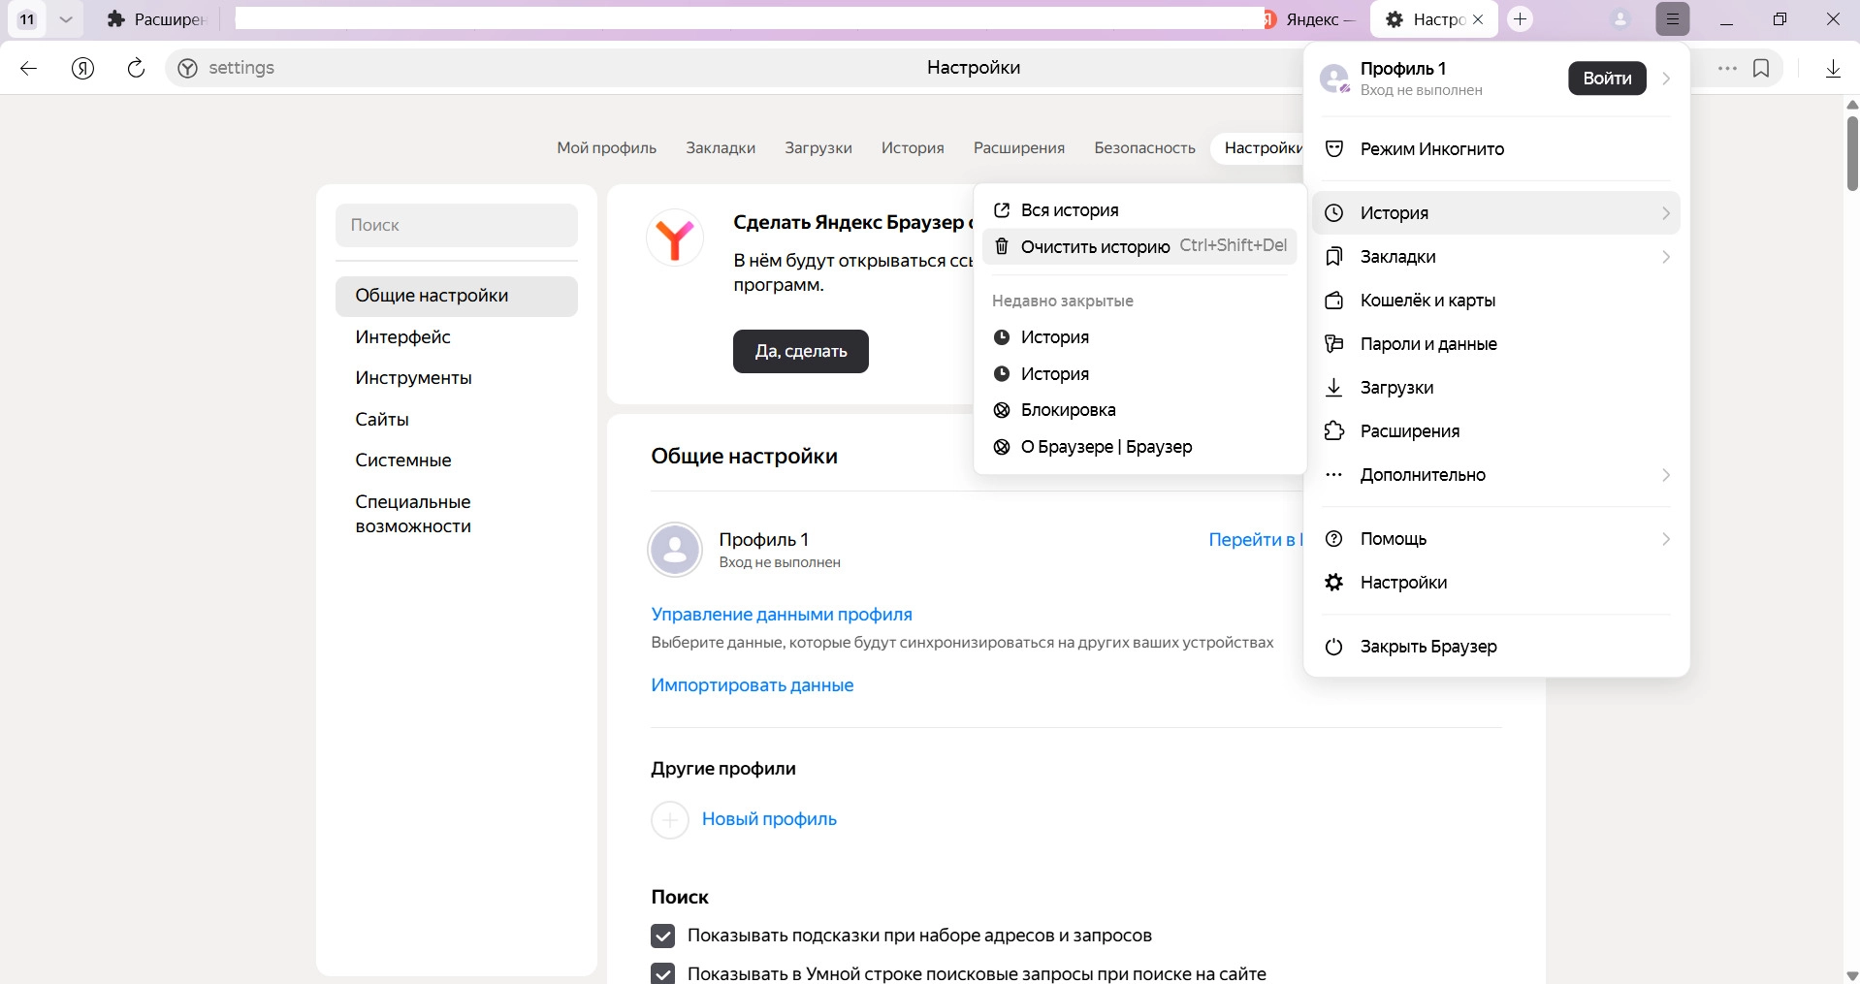Click the bookmark icon in the address bar

pos(1762,68)
